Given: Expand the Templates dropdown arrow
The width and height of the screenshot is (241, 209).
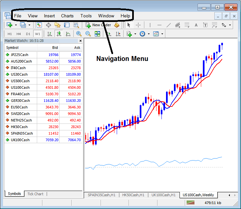Looking at the screenshot, I should [x=162, y=34].
